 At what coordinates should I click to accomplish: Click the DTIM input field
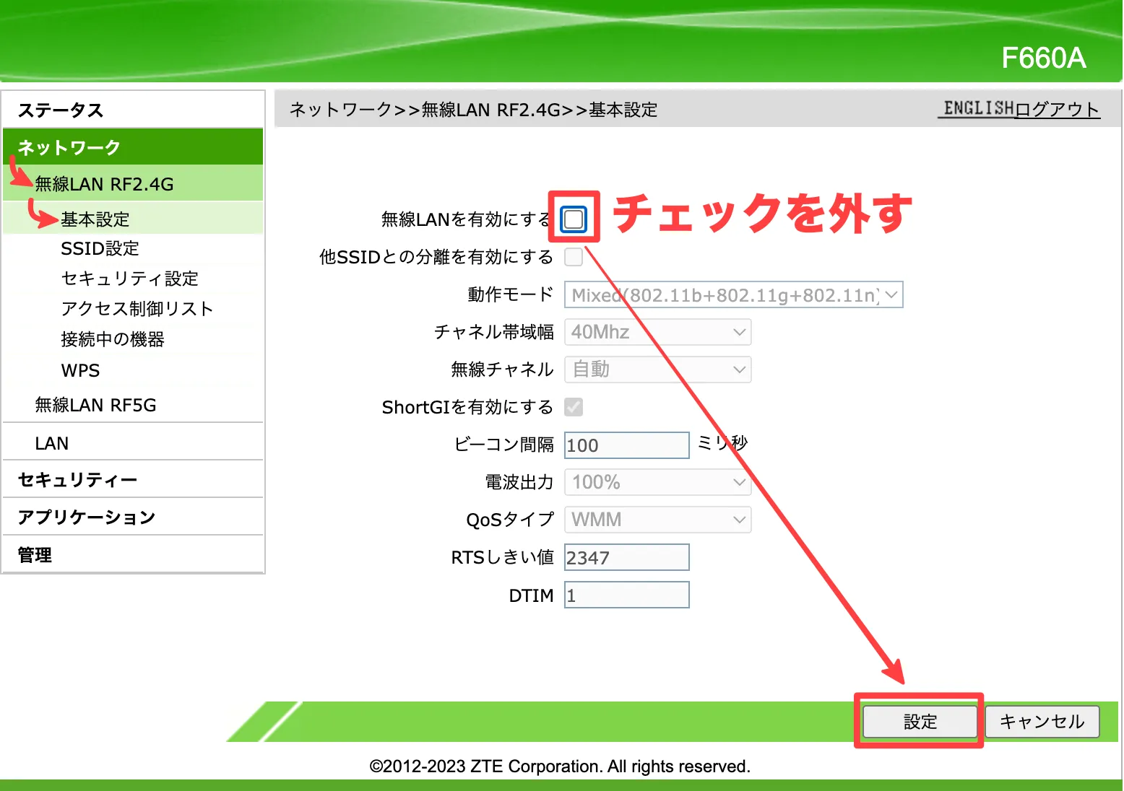click(x=626, y=595)
